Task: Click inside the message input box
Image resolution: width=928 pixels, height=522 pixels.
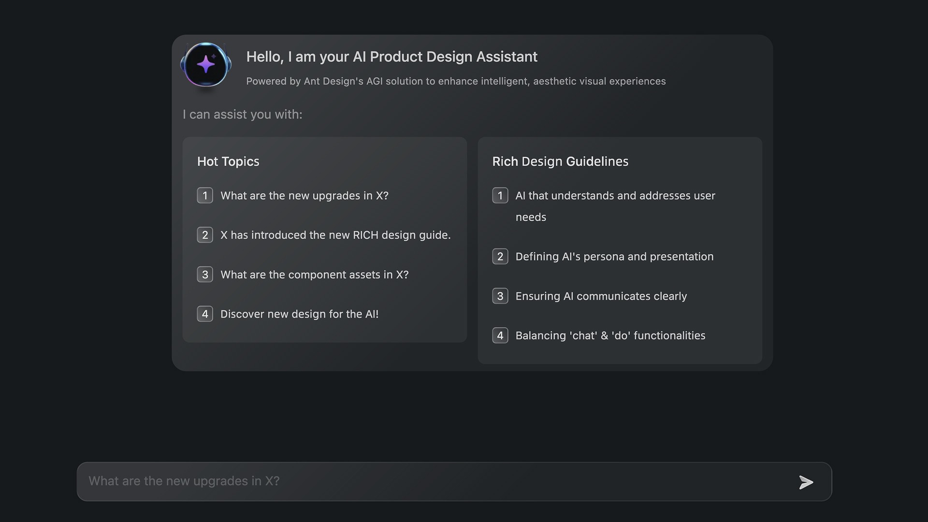Action: pos(387,481)
